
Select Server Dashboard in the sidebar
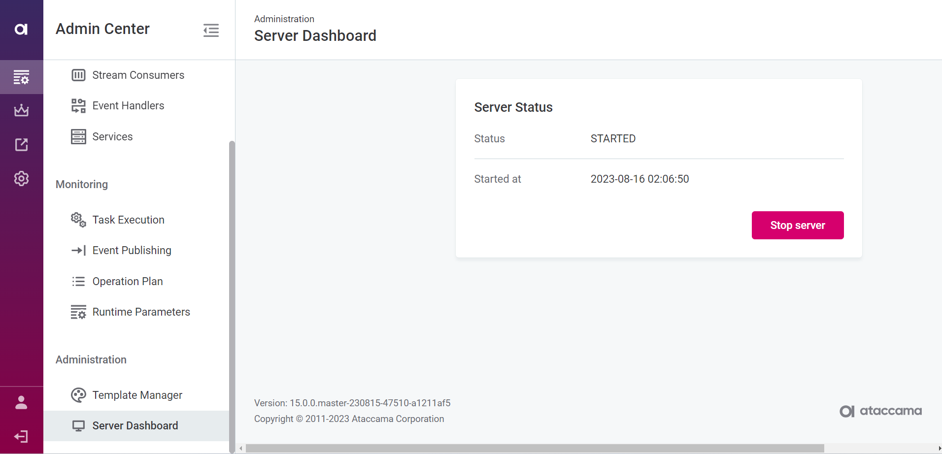[135, 425]
